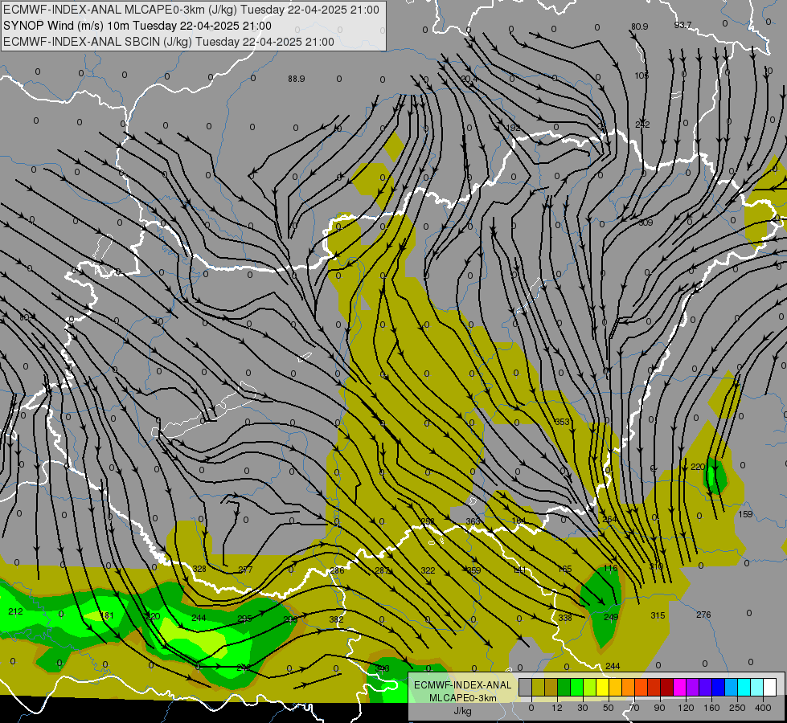The height and width of the screenshot is (723, 787).
Task: Click the 343 map value
Action: coord(382,668)
